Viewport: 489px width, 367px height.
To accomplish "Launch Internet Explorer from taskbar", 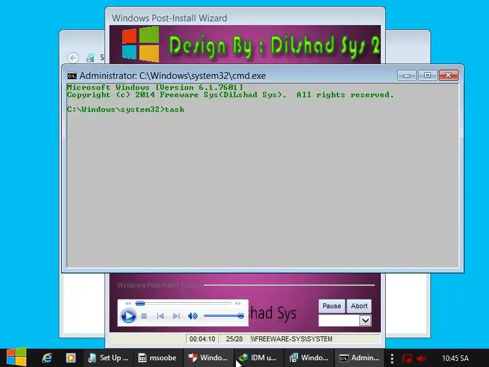I will [47, 358].
